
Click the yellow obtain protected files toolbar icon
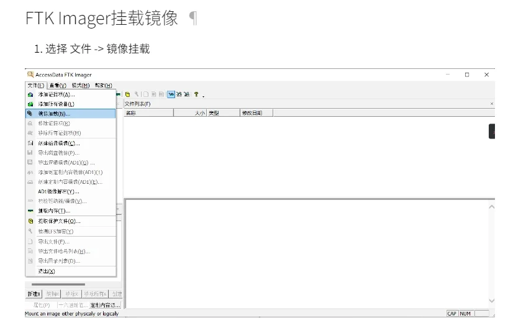coord(128,94)
